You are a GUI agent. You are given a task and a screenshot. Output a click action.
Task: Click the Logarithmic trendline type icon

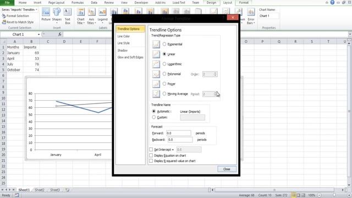(156, 64)
